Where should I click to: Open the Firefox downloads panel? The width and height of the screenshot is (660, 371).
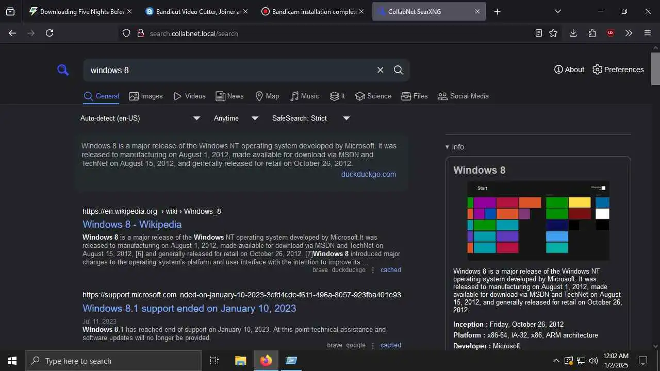click(573, 33)
